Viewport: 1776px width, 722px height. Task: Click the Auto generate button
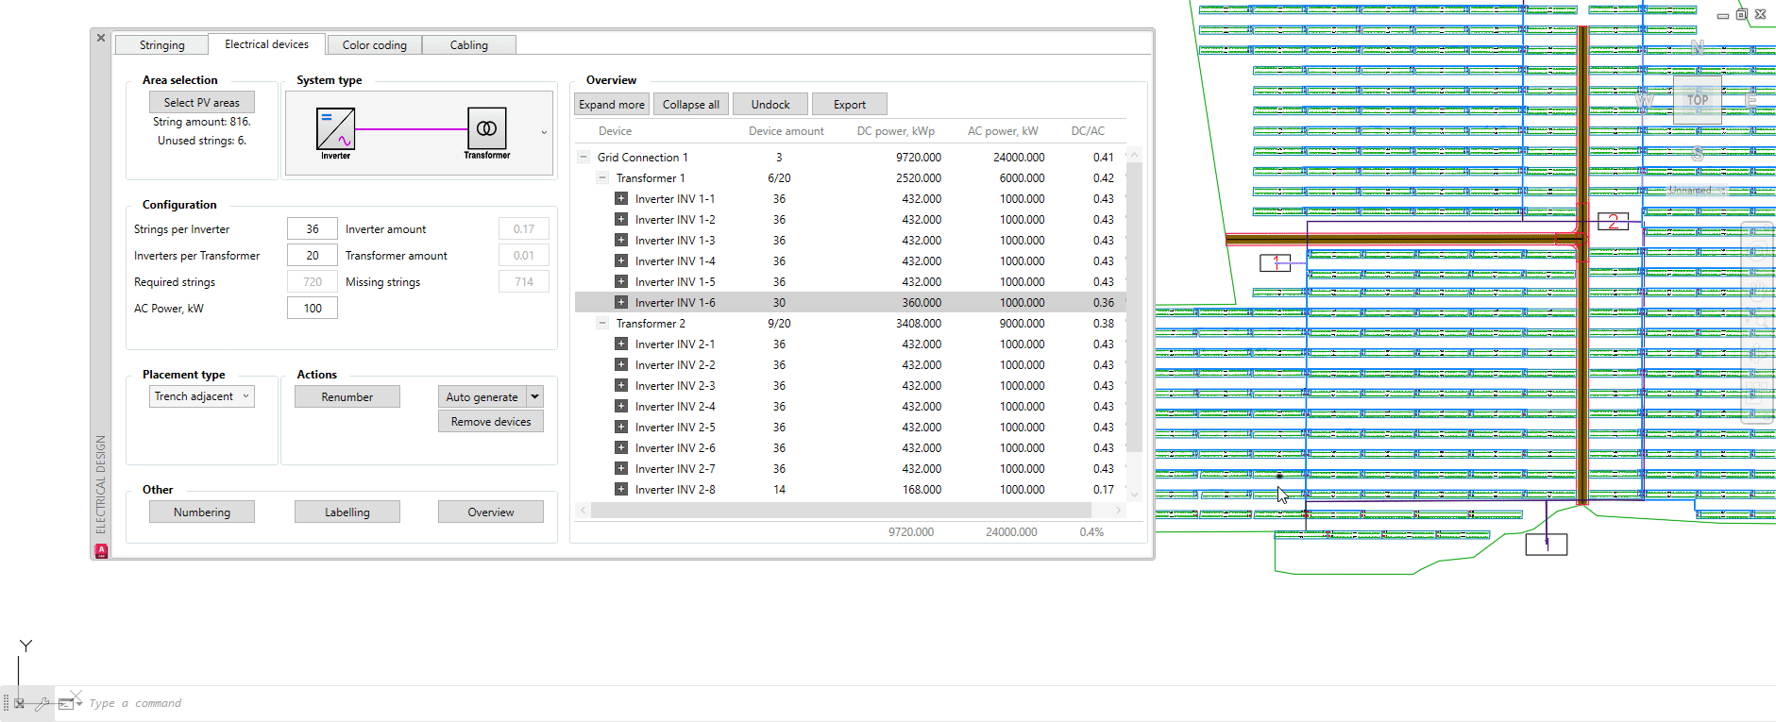click(482, 397)
